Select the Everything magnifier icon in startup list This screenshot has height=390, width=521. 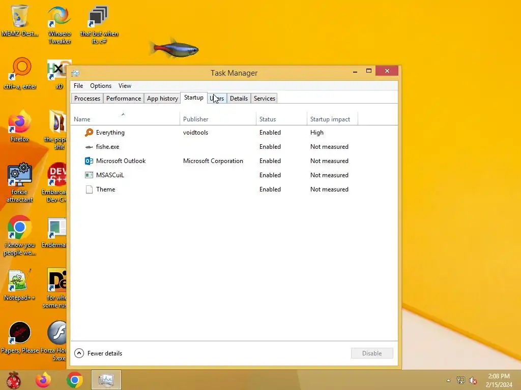[x=89, y=133]
